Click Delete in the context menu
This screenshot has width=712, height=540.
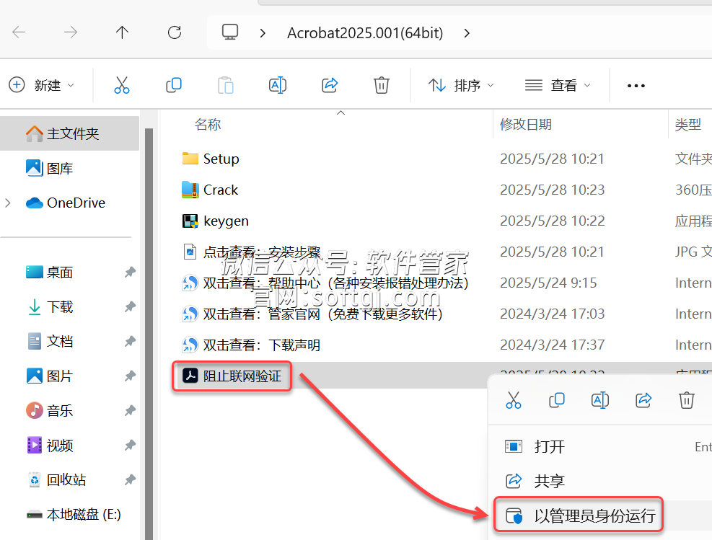(x=687, y=400)
